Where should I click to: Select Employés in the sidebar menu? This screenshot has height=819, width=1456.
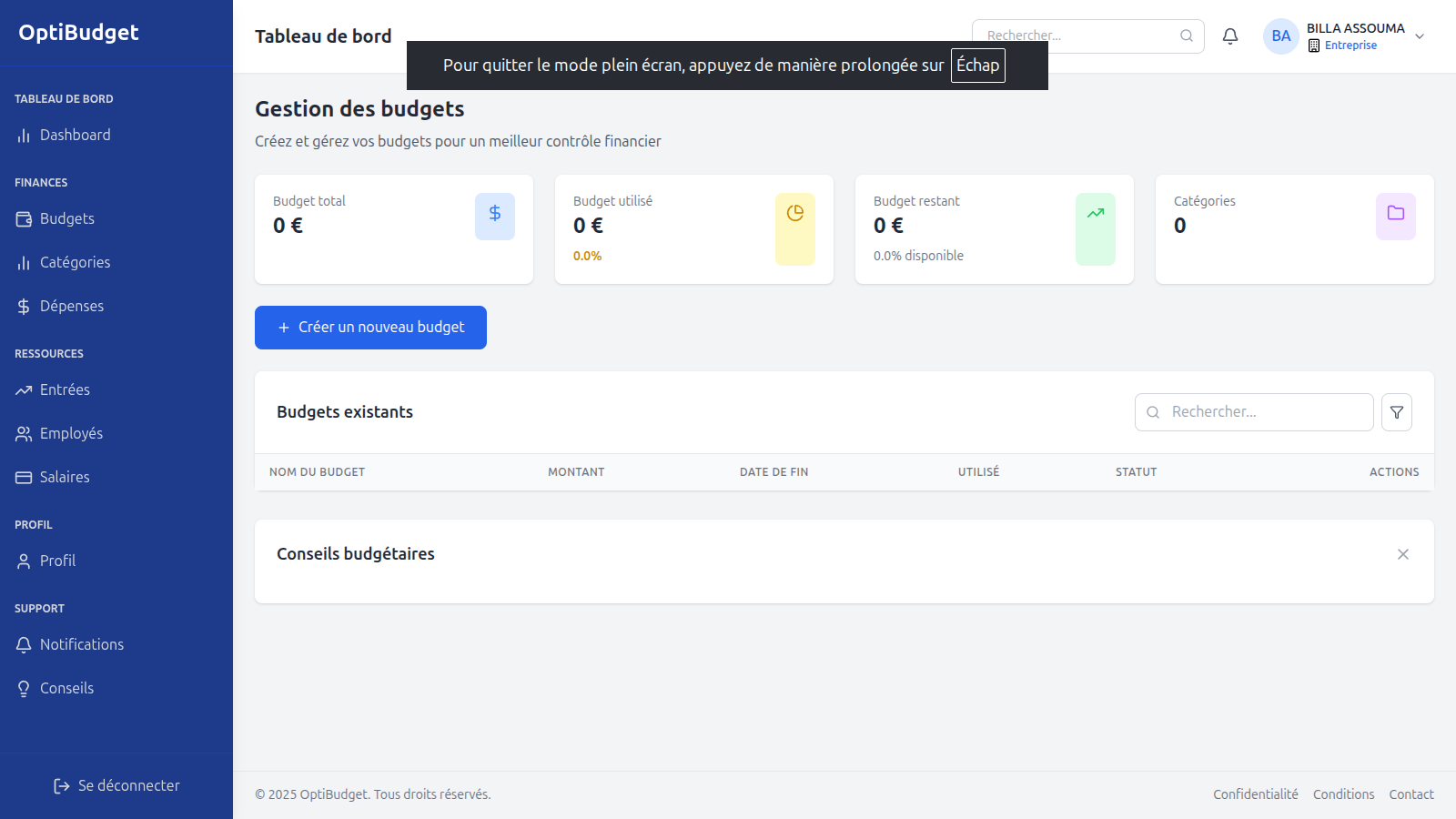point(71,433)
